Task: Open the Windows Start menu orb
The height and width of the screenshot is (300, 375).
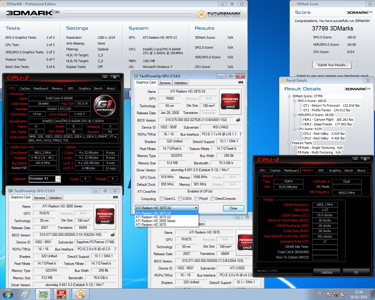Action: coord(8,294)
